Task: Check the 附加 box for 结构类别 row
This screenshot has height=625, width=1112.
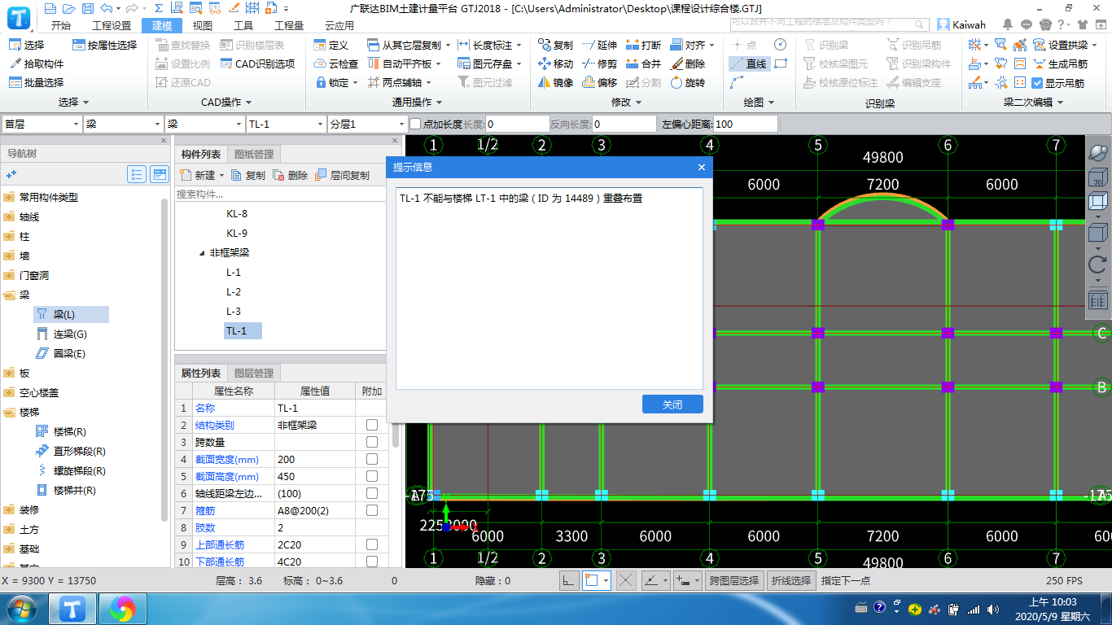Action: coord(372,425)
